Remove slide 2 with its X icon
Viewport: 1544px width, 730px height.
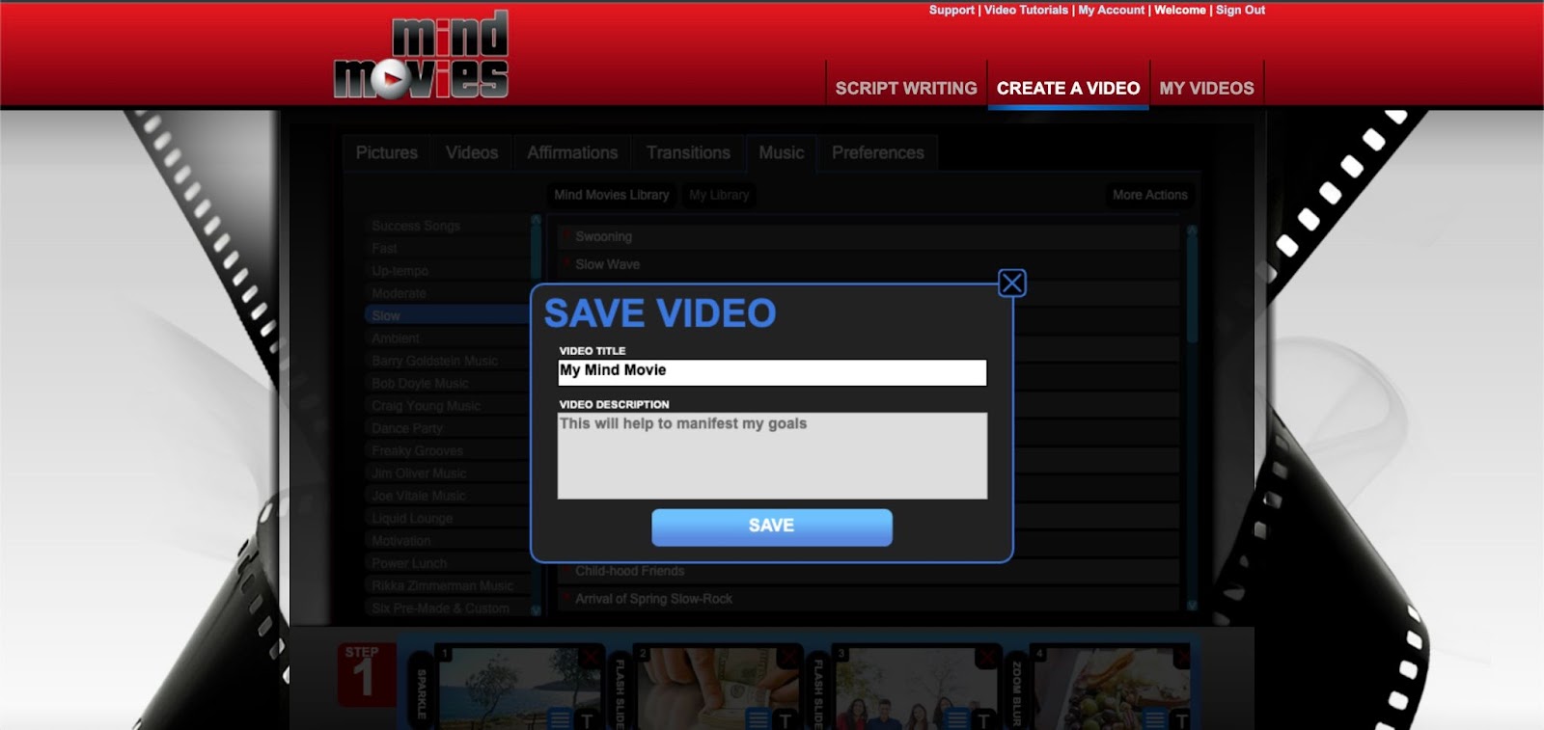(x=788, y=657)
